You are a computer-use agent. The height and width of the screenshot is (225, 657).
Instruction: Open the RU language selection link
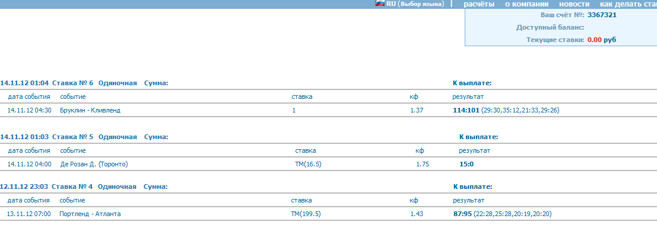coord(415,4)
